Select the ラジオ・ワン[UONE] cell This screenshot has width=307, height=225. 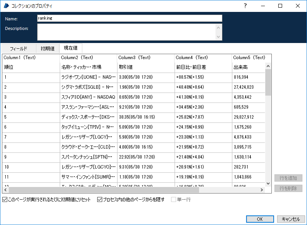coord(89,77)
